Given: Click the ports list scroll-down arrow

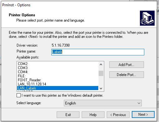Looking at the screenshot, I should (101, 89).
